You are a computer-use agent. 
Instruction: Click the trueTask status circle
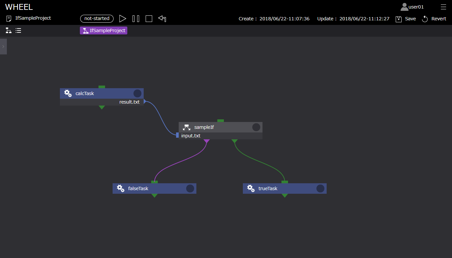pyautogui.click(x=320, y=189)
